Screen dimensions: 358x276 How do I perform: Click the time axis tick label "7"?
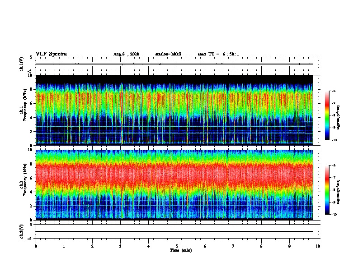[x=233, y=246]
